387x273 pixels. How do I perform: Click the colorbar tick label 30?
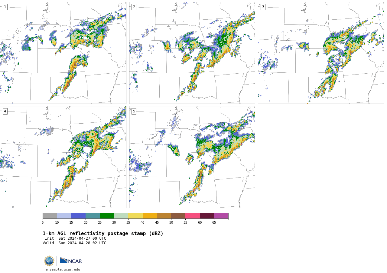(114, 223)
